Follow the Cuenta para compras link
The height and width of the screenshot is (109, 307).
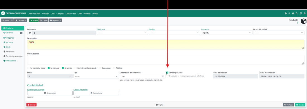tap(36, 90)
